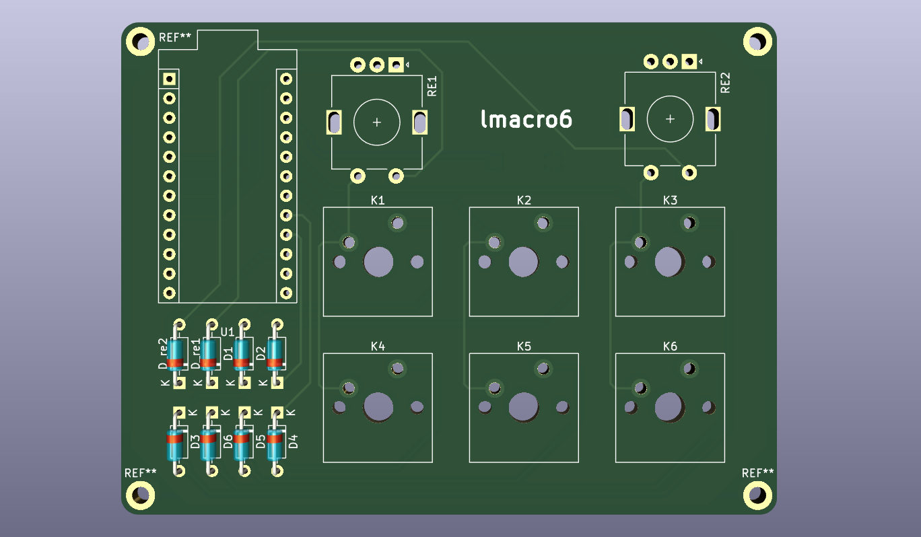Click the U1 reference label
This screenshot has height=537, width=921.
pos(228,332)
